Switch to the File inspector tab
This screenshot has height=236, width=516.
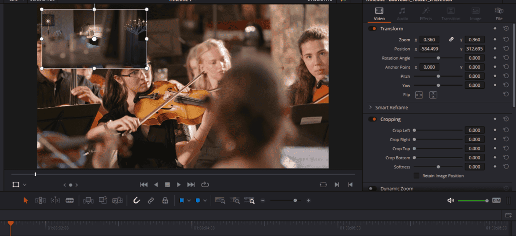tap(499, 14)
